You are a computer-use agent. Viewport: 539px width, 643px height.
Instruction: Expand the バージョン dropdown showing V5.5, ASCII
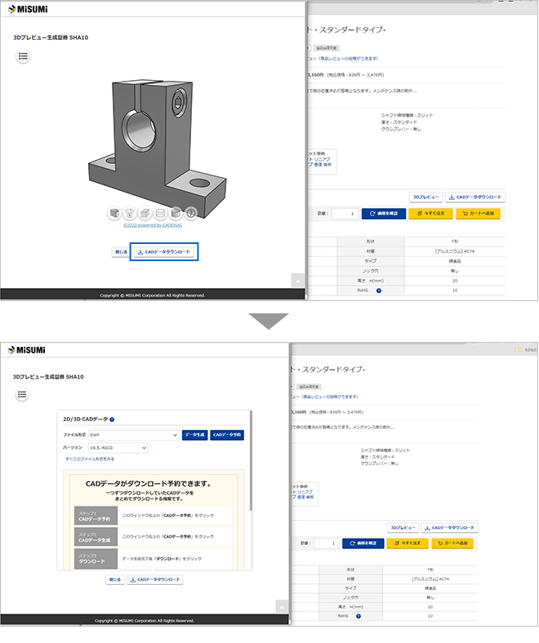tap(118, 448)
